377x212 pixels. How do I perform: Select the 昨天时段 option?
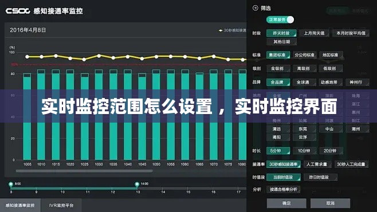[x=281, y=33]
